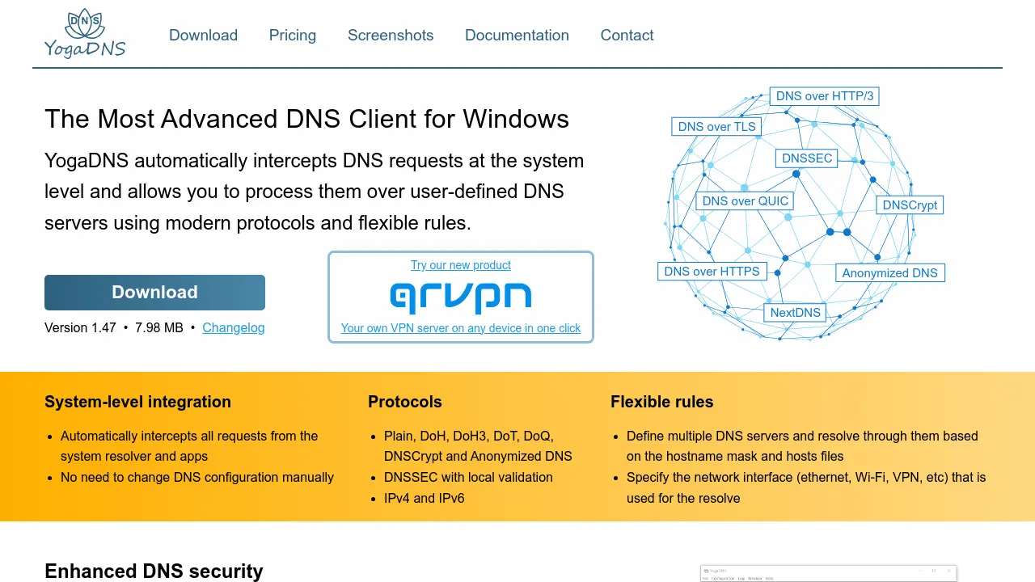Image resolution: width=1035 pixels, height=582 pixels.
Task: Click the big blue Download button
Action: tap(154, 293)
